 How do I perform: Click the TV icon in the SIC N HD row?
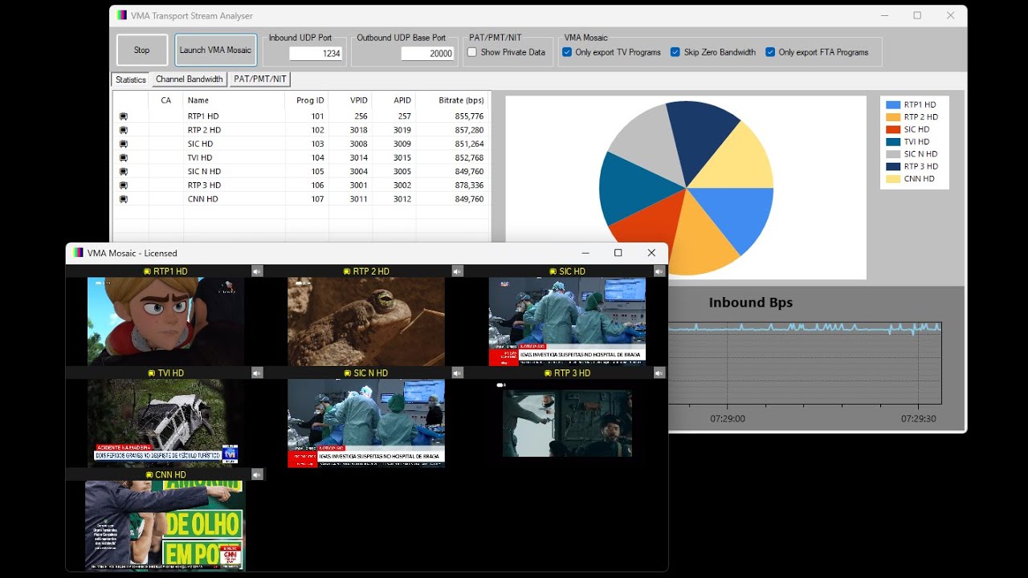[x=123, y=171]
